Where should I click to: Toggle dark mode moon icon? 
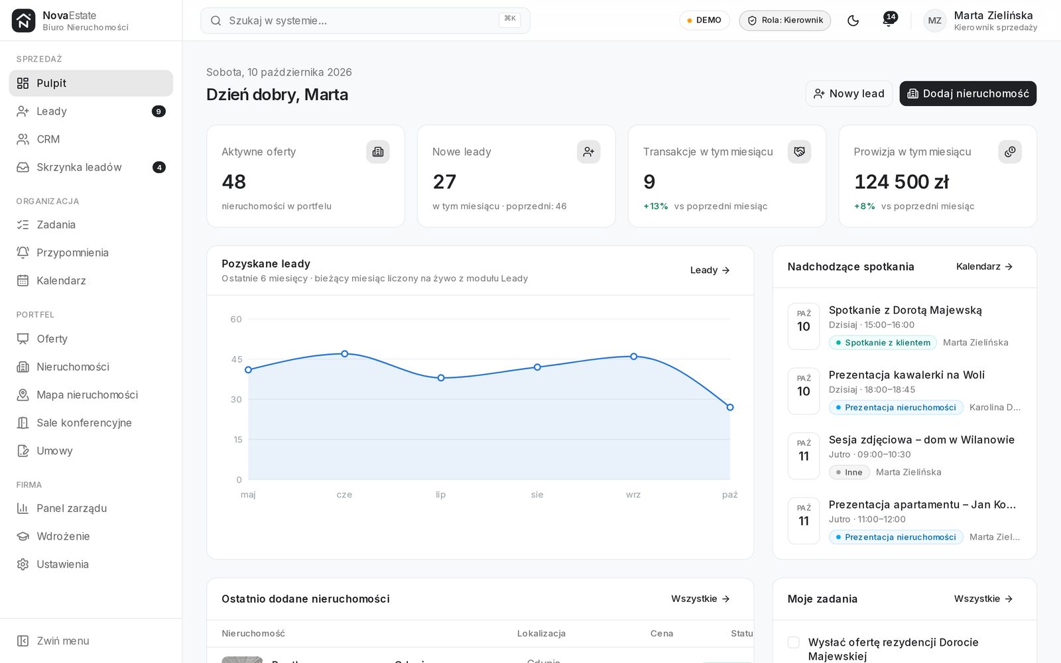pyautogui.click(x=853, y=21)
